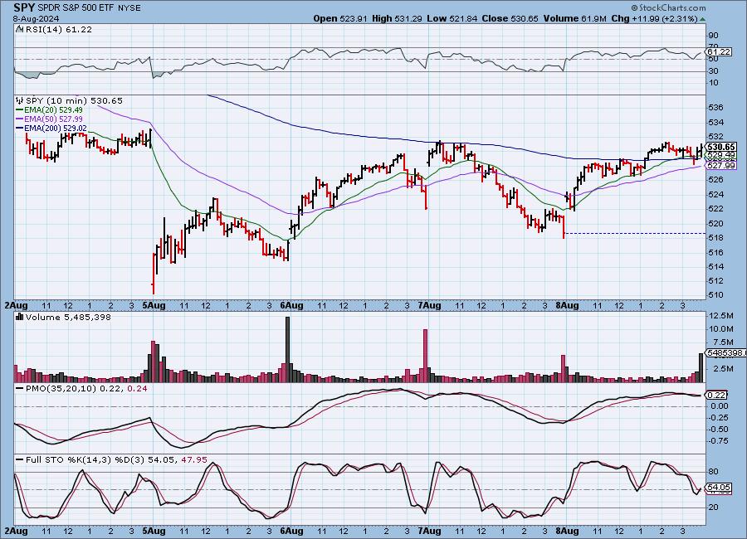The image size is (747, 539).
Task: Click the 'SPY (10 min) 530.65' legend text
Action: click(x=75, y=100)
